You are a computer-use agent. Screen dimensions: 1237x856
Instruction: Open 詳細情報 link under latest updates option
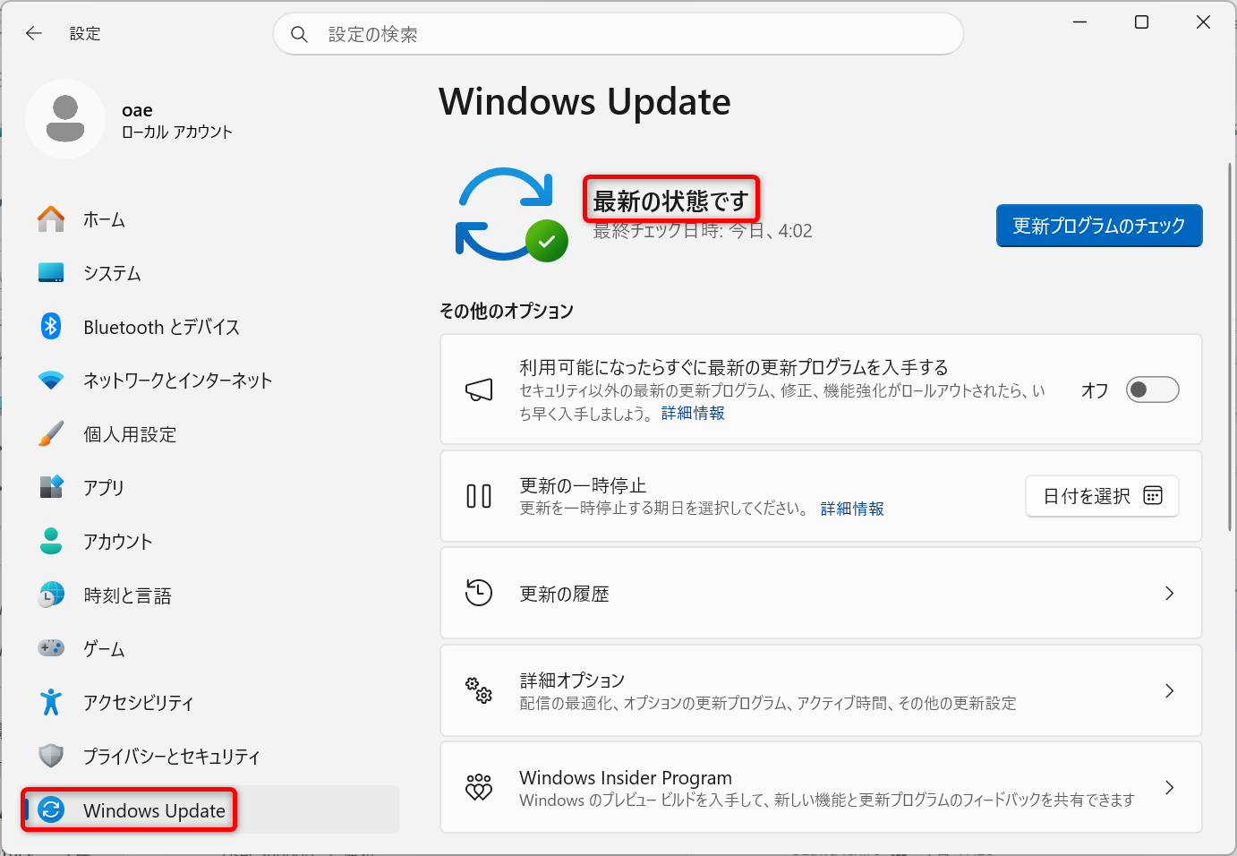coord(693,413)
